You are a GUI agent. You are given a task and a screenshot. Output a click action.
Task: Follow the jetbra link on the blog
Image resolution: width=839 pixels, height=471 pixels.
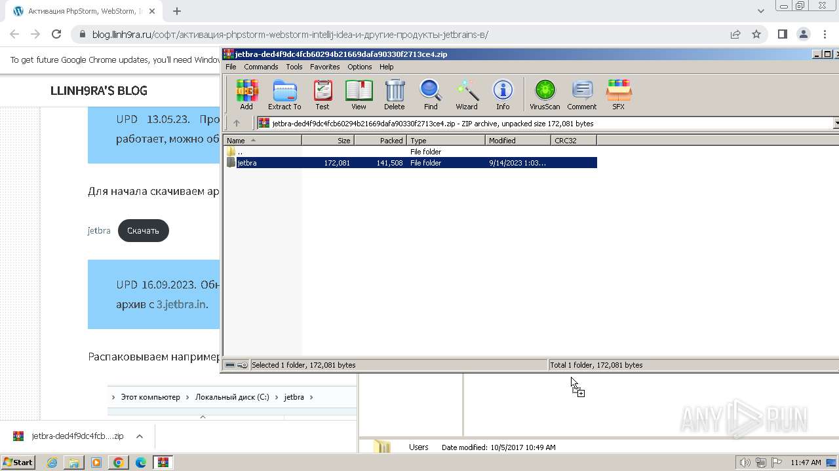click(99, 231)
